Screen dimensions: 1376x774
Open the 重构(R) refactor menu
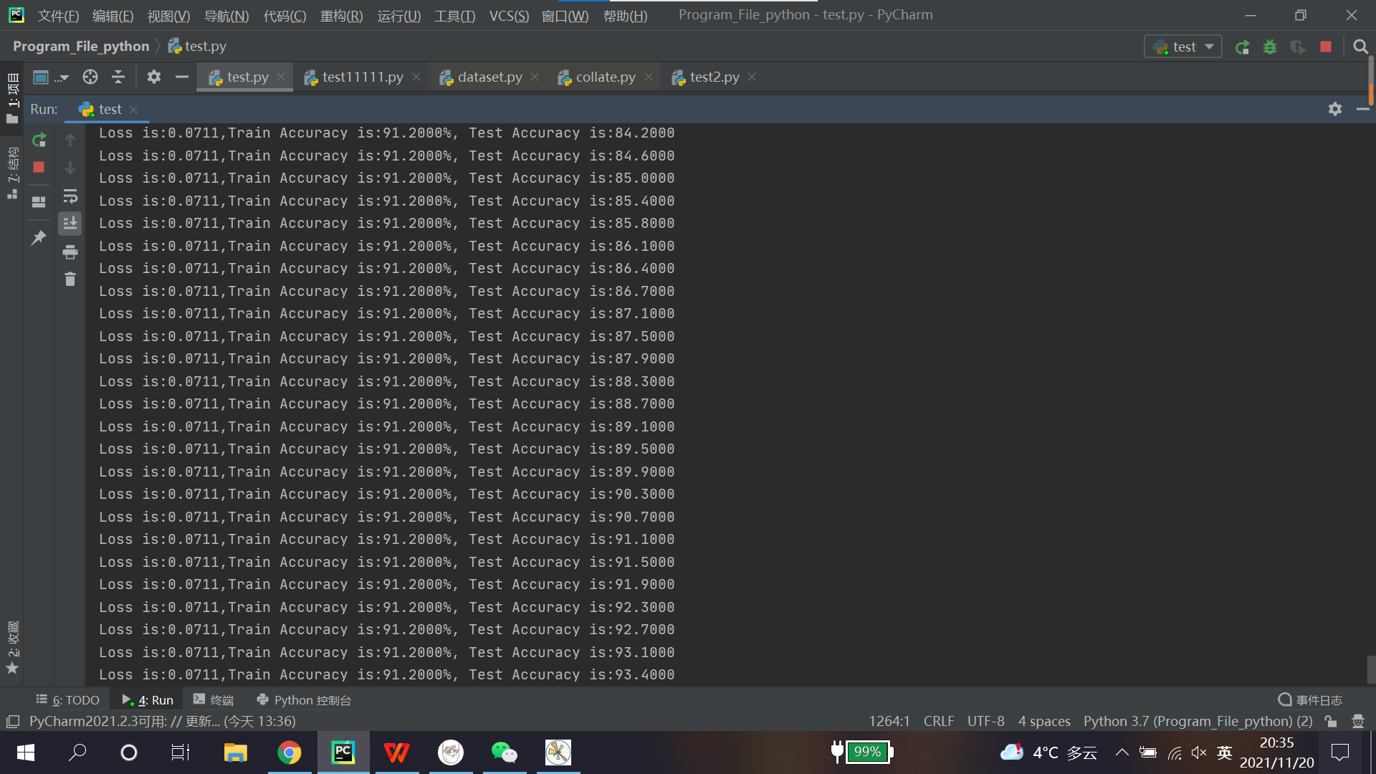coord(341,16)
